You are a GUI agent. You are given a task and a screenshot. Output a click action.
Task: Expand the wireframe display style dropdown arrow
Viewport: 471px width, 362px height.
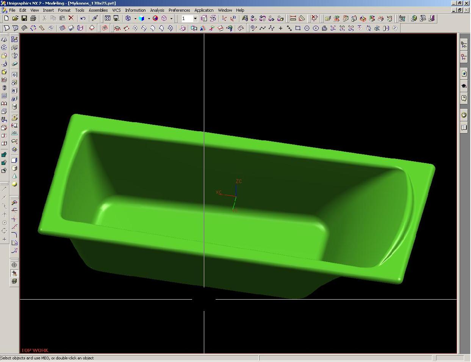(x=135, y=18)
